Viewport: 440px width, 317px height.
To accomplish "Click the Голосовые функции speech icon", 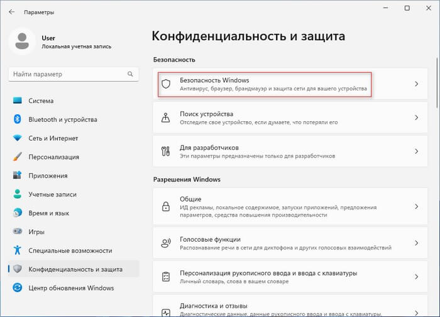I will pos(166,243).
